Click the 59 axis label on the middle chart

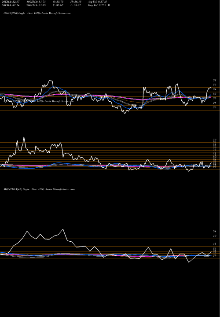(x=215, y=140)
